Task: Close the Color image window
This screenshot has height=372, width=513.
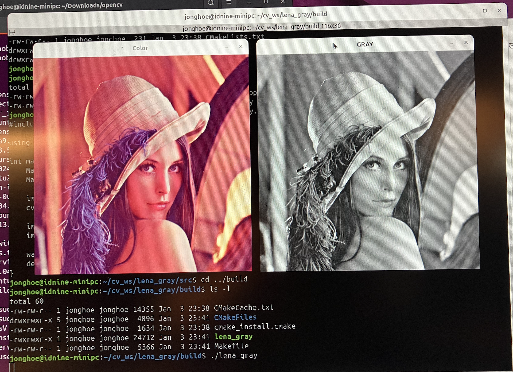Action: [x=241, y=46]
